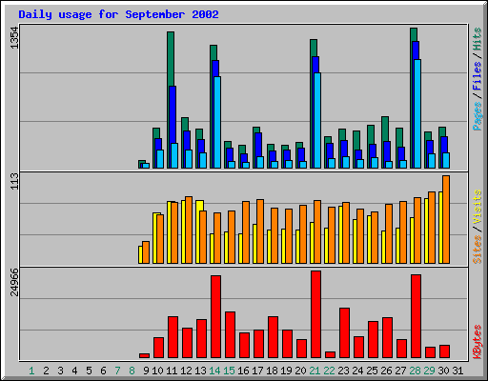The width and height of the screenshot is (488, 381).
Task: Click the red KBytes bar for day 18
Action: pyautogui.click(x=274, y=337)
